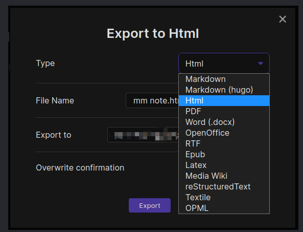Click the purple Export button
This screenshot has width=303, height=232.
pyautogui.click(x=150, y=205)
